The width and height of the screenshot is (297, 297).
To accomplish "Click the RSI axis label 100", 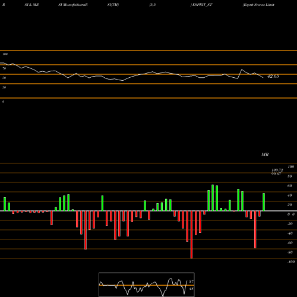I will tap(5, 54).
